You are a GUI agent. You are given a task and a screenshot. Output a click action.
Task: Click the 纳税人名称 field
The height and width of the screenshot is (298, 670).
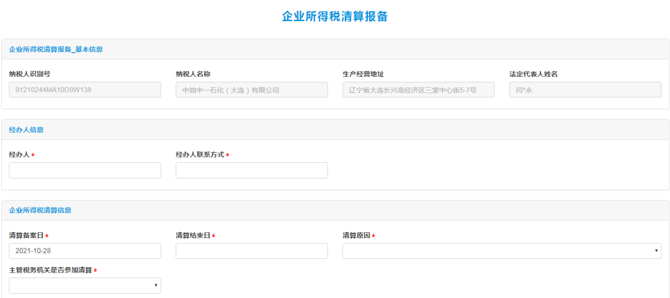tap(252, 90)
